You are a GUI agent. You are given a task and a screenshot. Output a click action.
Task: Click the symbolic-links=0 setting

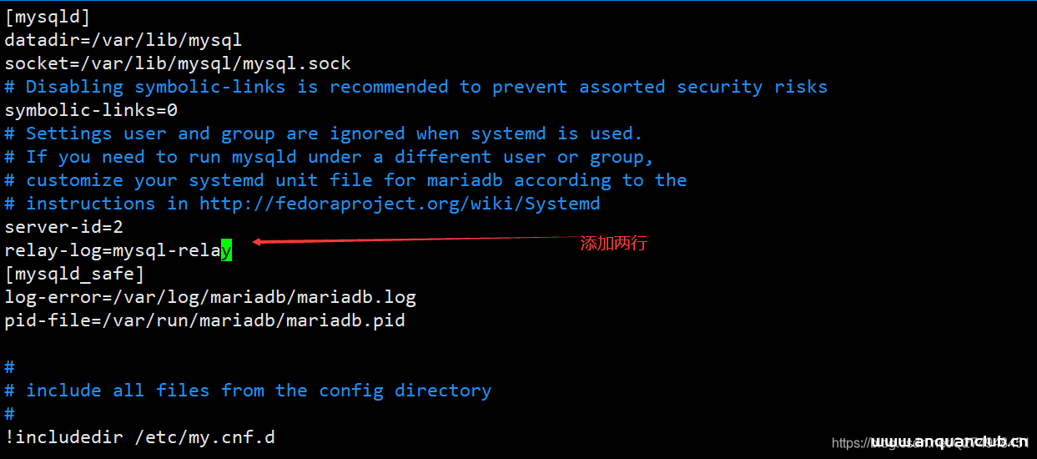[x=91, y=110]
